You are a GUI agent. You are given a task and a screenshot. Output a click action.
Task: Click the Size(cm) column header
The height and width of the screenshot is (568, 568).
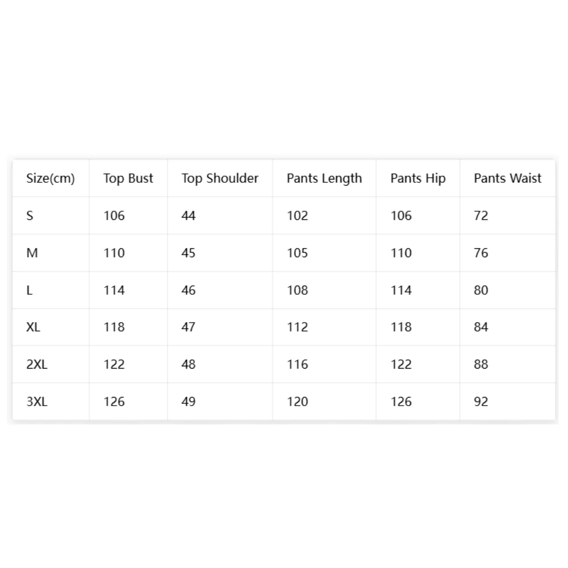pyautogui.click(x=51, y=178)
